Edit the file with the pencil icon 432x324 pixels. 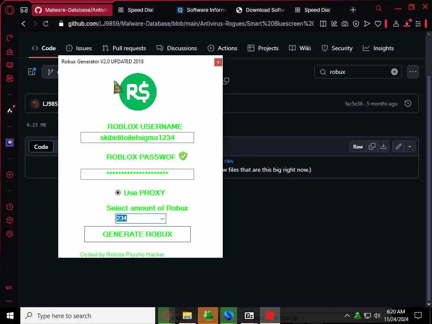399,146
